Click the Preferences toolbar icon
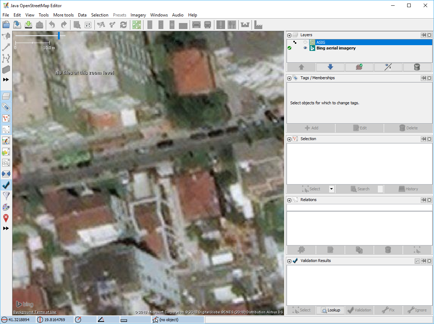 88,25
